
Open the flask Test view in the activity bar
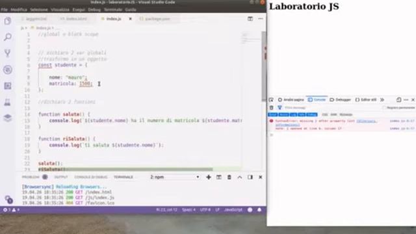coord(8,102)
